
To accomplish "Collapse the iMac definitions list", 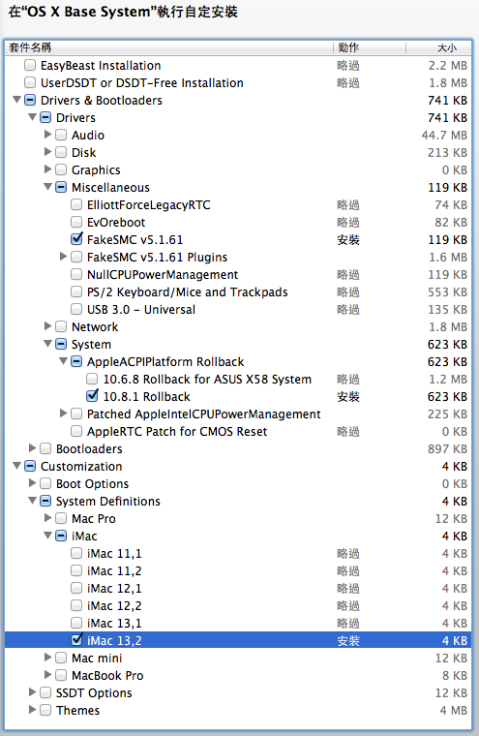I will 47,536.
